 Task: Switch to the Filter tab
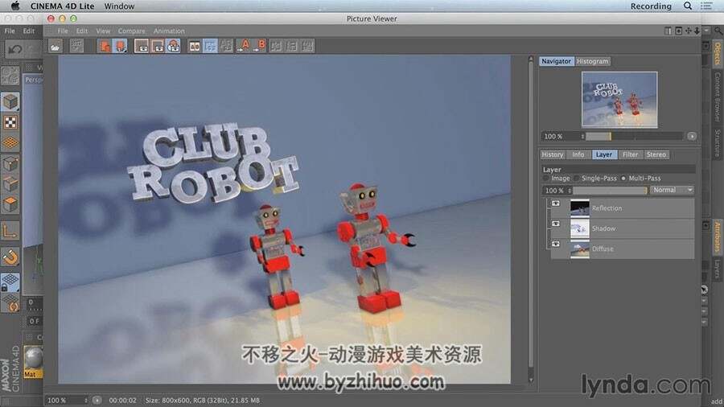pos(630,154)
